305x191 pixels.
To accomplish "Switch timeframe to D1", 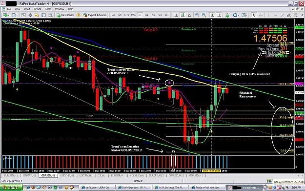I will pos(153,15).
